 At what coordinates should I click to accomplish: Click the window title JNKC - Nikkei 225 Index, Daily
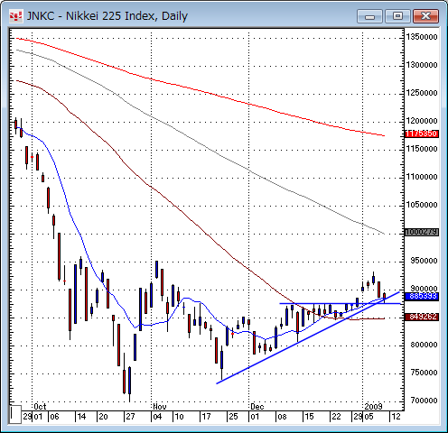(107, 16)
